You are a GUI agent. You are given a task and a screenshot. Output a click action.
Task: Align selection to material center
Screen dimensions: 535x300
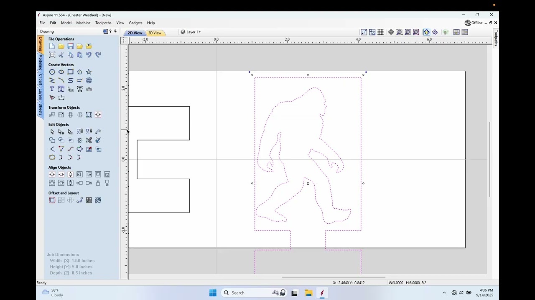pyautogui.click(x=52, y=175)
